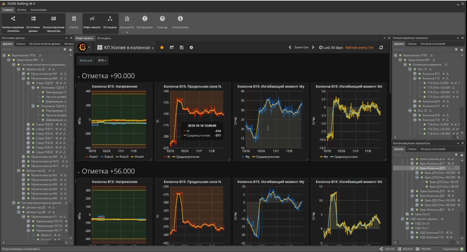This screenshot has width=467, height=252.
Task: Toggle Среднесуточное series in My chart legend
Action: 268,157
